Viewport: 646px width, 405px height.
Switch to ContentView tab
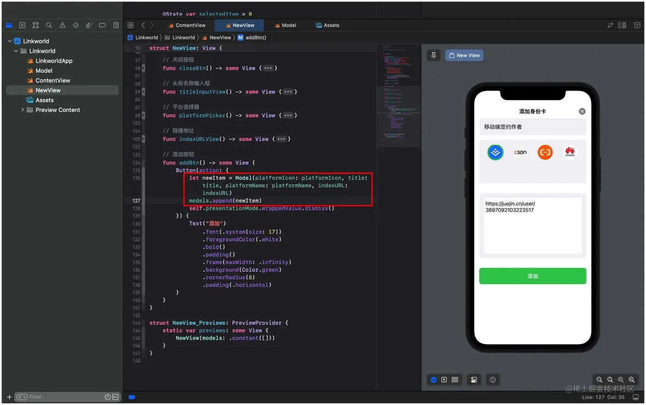point(186,25)
